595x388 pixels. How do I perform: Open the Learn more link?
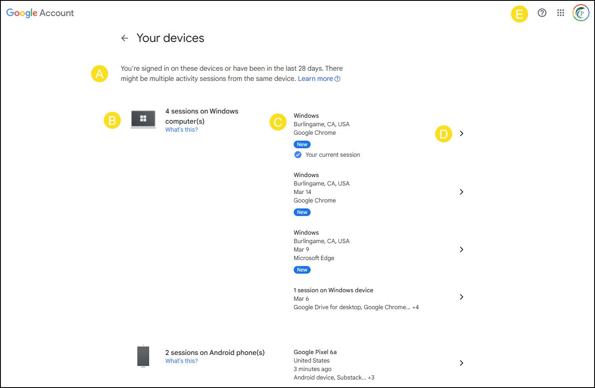(315, 78)
